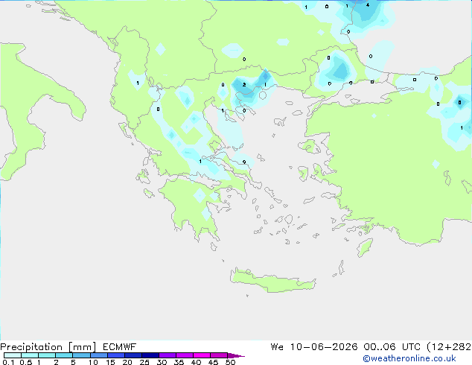Select the 30–35 mm purple swatch
The width and height of the screenshot is (472, 365).
click(x=168, y=355)
